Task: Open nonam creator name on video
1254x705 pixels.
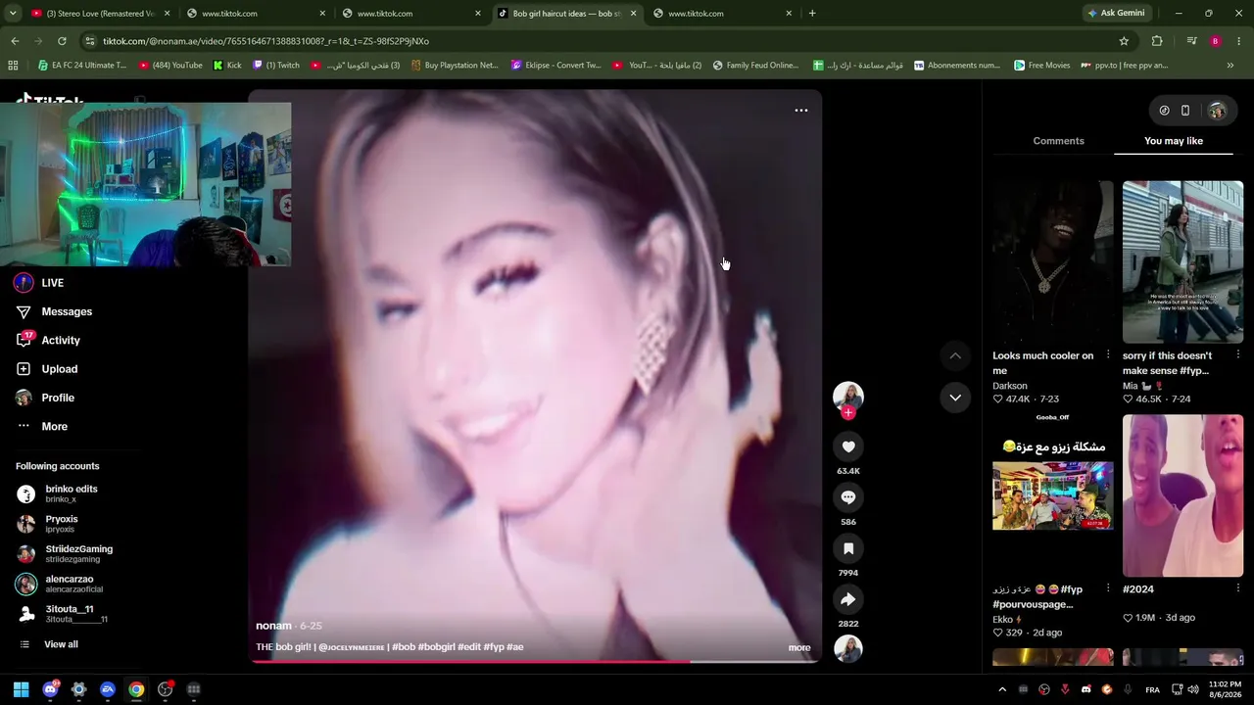Action: click(x=273, y=626)
